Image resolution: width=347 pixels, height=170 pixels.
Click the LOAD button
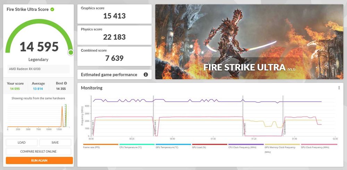coord(22,143)
